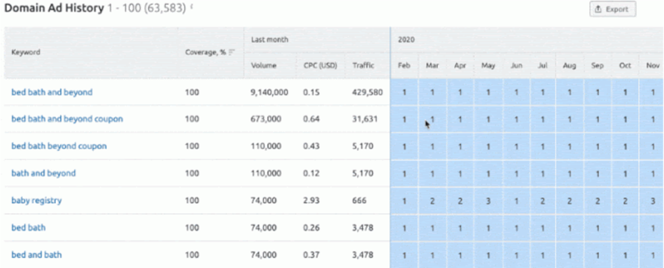Open the 'bed and bath' keyword link
This screenshot has width=664, height=268.
(x=36, y=254)
